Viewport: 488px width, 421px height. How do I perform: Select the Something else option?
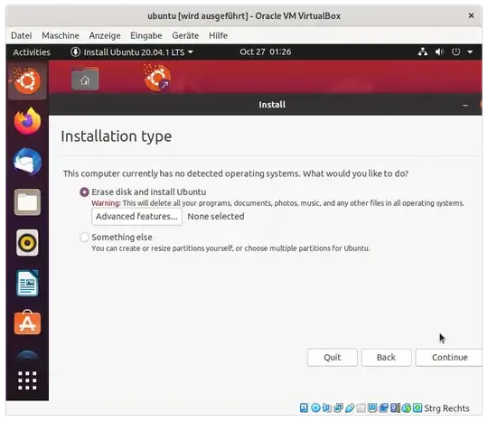pos(84,237)
